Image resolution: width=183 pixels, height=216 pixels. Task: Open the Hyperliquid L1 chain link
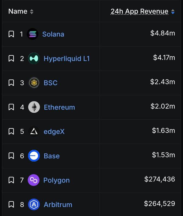66,59
